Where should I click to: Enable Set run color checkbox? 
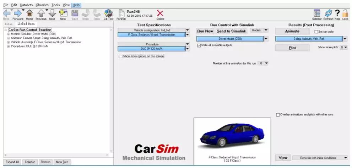[316, 32]
